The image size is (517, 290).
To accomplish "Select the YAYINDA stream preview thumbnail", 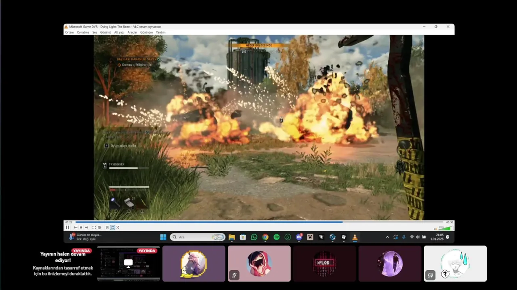I will tap(128, 263).
